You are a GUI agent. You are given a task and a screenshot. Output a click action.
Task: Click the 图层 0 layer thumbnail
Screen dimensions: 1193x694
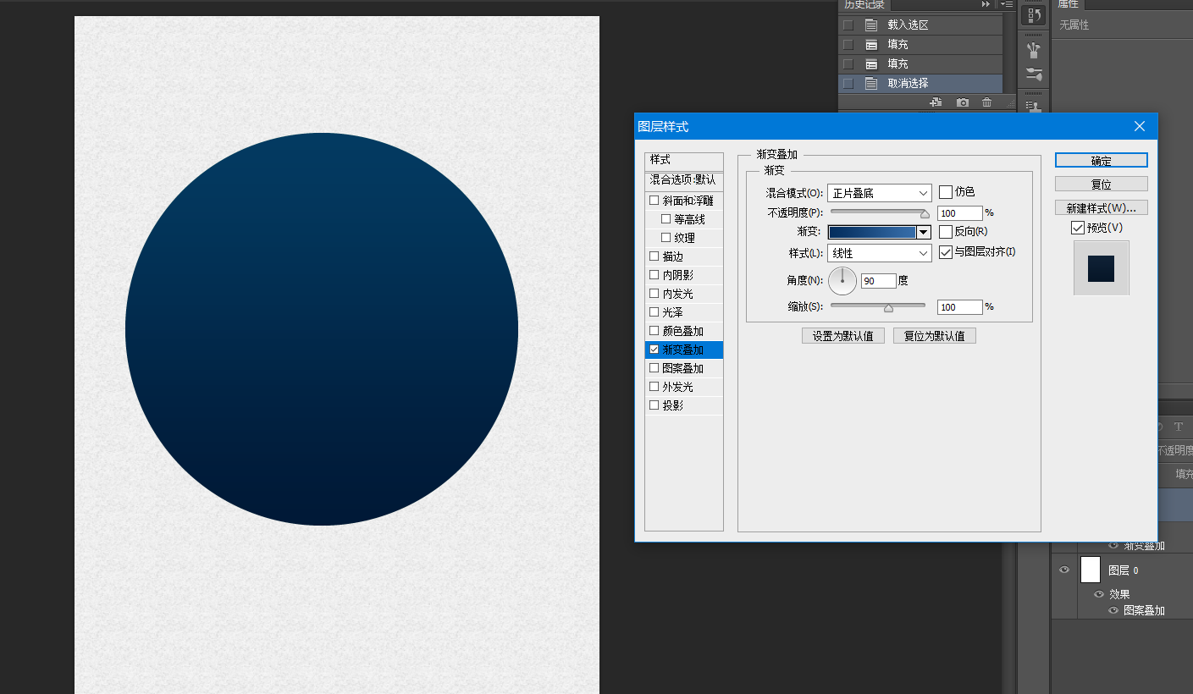pos(1091,570)
